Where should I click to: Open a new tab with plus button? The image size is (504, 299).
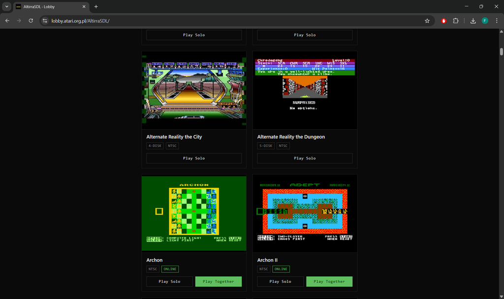96,6
